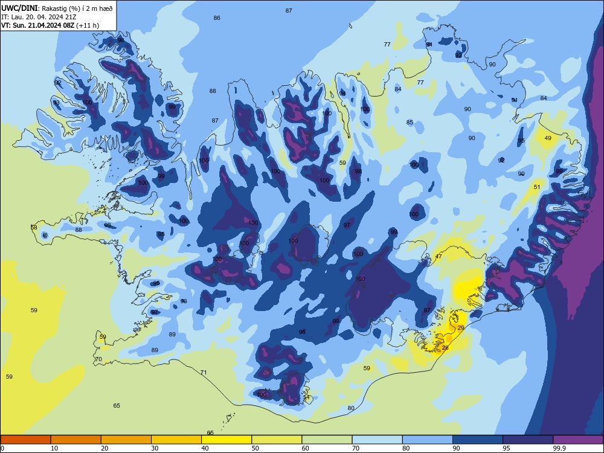The width and height of the screenshot is (604, 453).
Task: Click the humidity value 85 on map
Action: pos(410,123)
